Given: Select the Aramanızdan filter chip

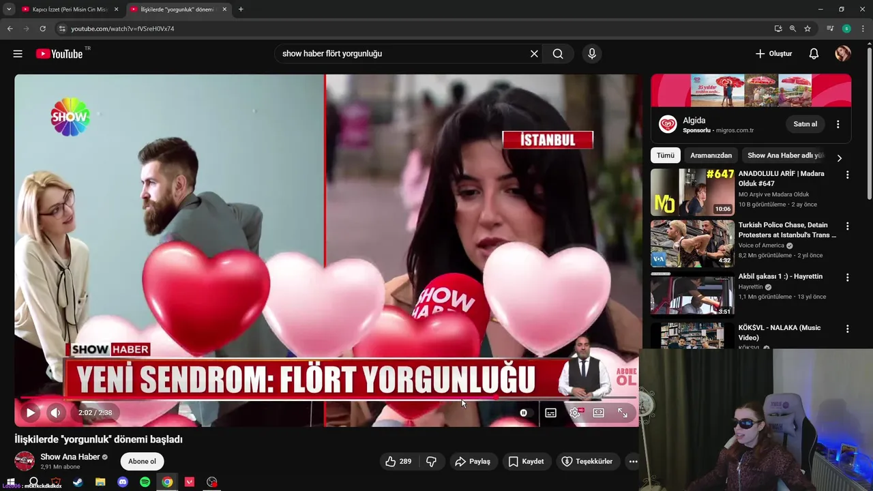Looking at the screenshot, I should click(x=711, y=155).
